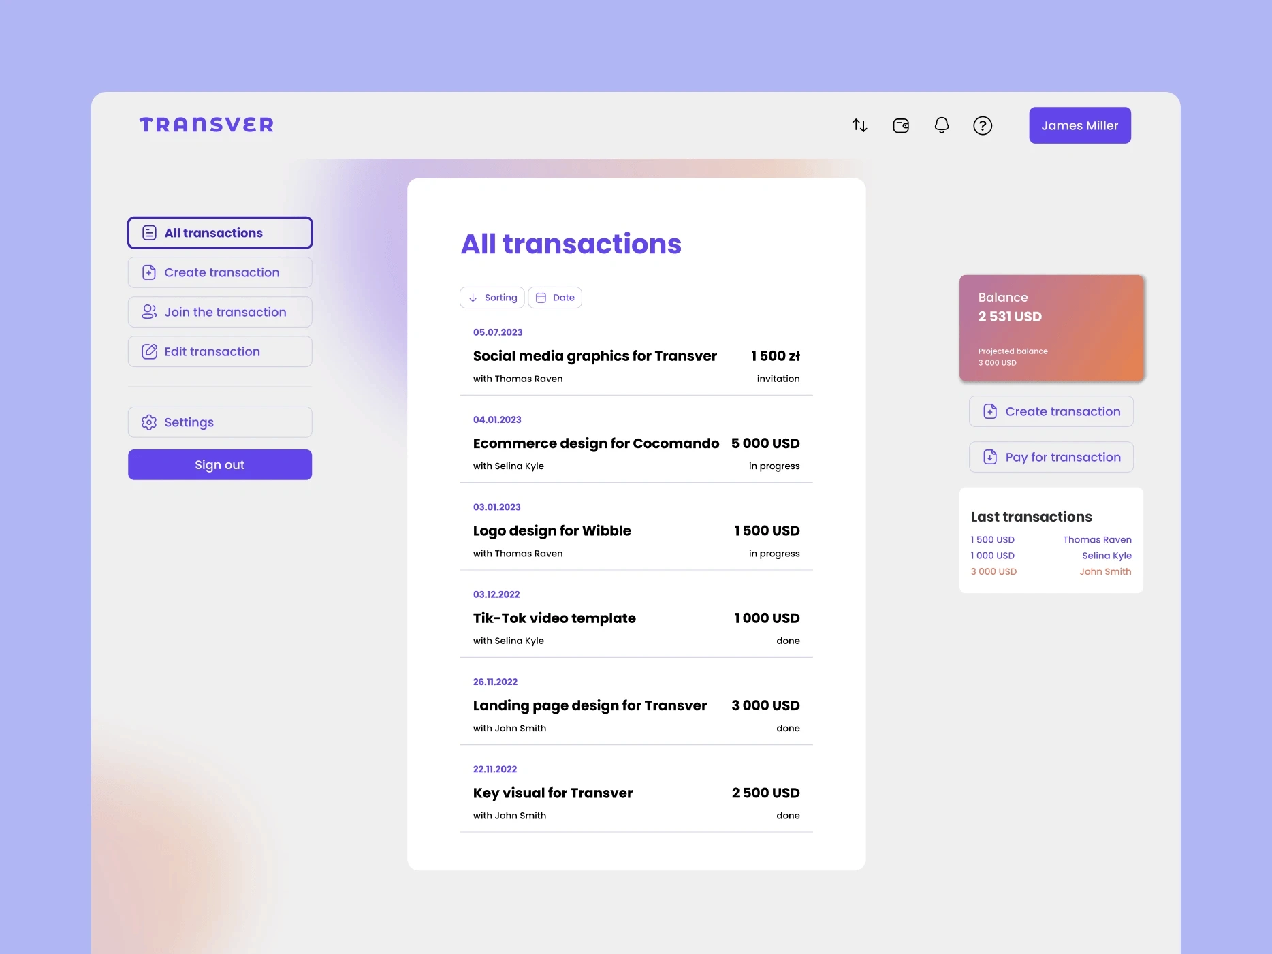Click the pencil icon beside Edit transaction
This screenshot has width=1272, height=954.
pos(149,351)
